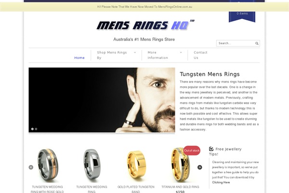Viewport: 289px width, 193px height.
Task: Select the second slideshow dot
Action: (x=36, y=129)
